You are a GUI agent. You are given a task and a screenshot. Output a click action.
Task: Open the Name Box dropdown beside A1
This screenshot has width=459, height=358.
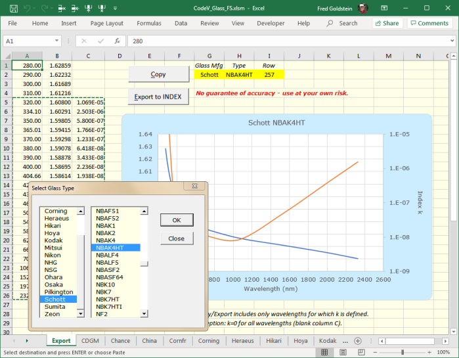tap(56, 41)
